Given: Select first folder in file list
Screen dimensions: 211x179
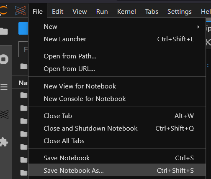Looking at the screenshot, I should [x=24, y=95].
